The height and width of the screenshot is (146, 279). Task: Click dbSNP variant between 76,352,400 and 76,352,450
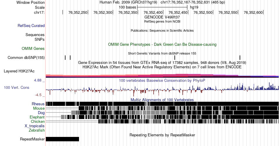[175, 57]
